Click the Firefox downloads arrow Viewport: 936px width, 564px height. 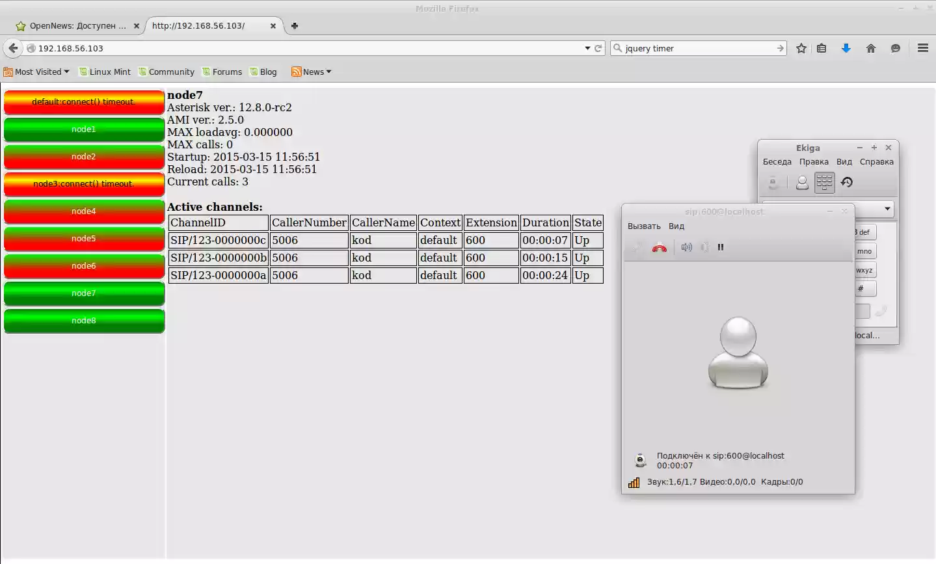coord(846,47)
